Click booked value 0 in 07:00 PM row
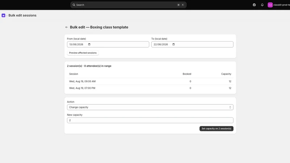The image size is (290, 163). [190, 88]
